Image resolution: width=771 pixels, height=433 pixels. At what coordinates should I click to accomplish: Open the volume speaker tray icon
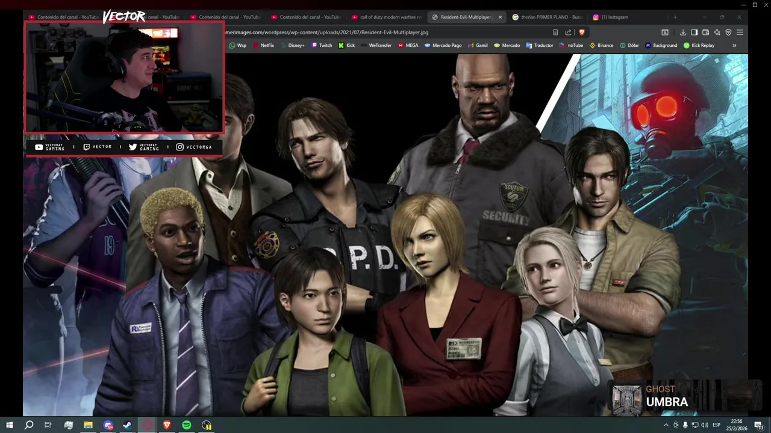pyautogui.click(x=705, y=425)
